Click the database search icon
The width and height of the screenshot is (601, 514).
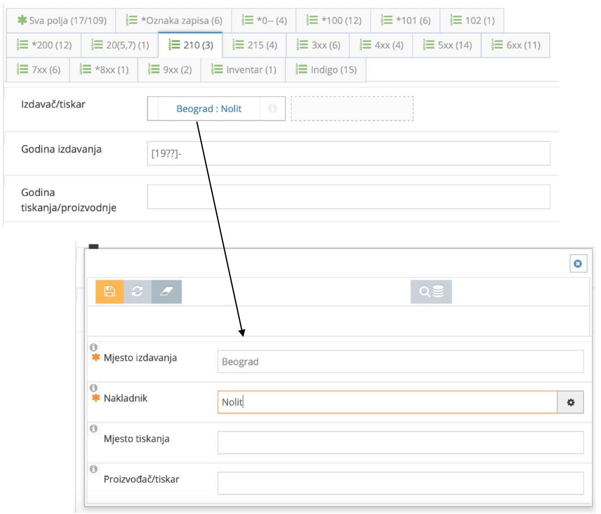431,292
